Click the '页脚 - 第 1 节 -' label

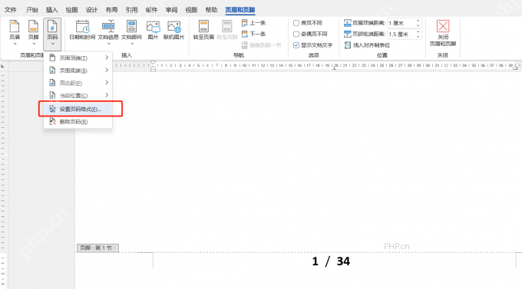pyautogui.click(x=97, y=248)
